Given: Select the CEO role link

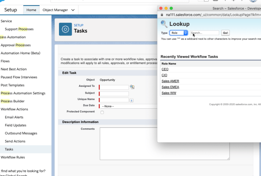Looking at the screenshot, I should point(165,69).
